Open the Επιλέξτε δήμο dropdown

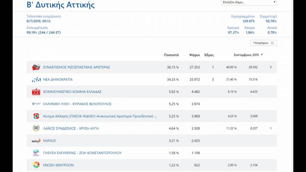(249, 3)
